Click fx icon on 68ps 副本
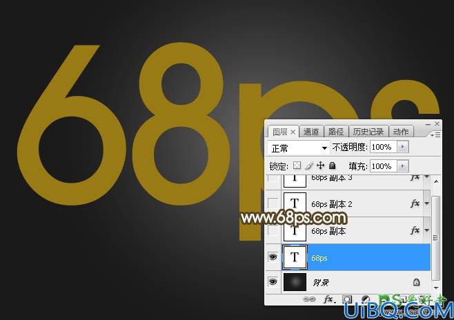The height and width of the screenshot is (320, 454). coord(415,230)
